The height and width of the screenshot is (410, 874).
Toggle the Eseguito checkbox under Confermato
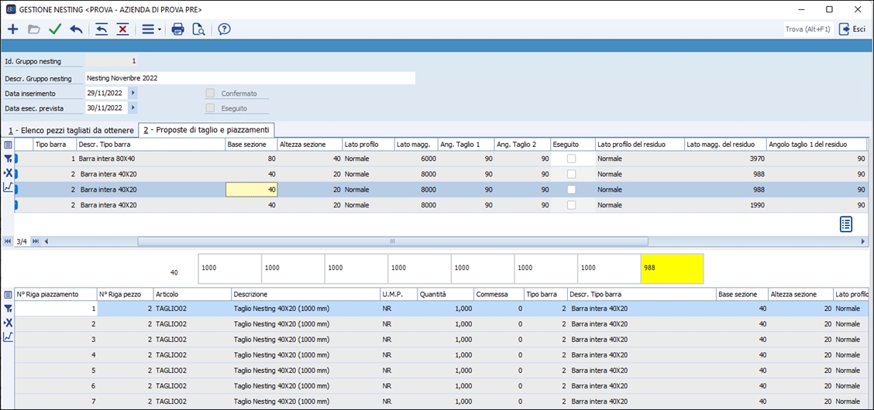[x=210, y=108]
